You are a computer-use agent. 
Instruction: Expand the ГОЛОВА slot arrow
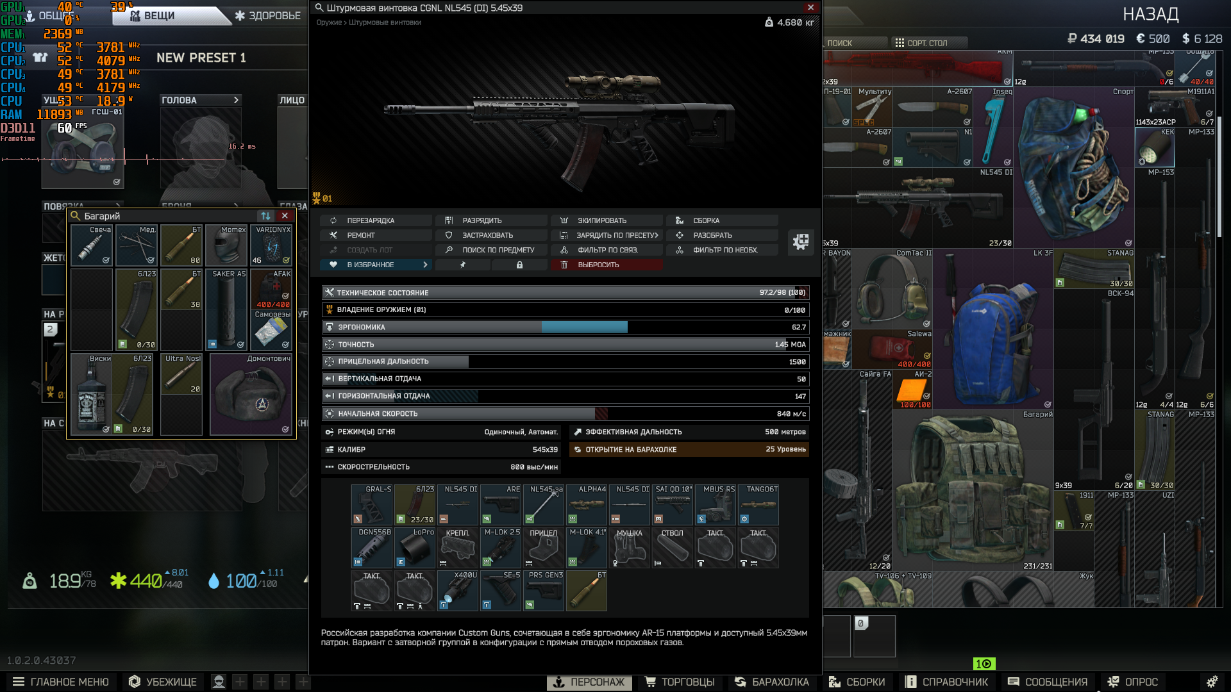(x=236, y=100)
